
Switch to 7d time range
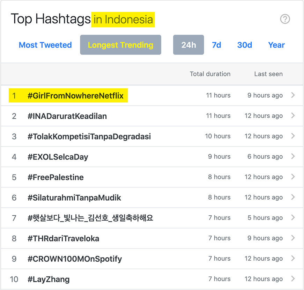pos(216,45)
